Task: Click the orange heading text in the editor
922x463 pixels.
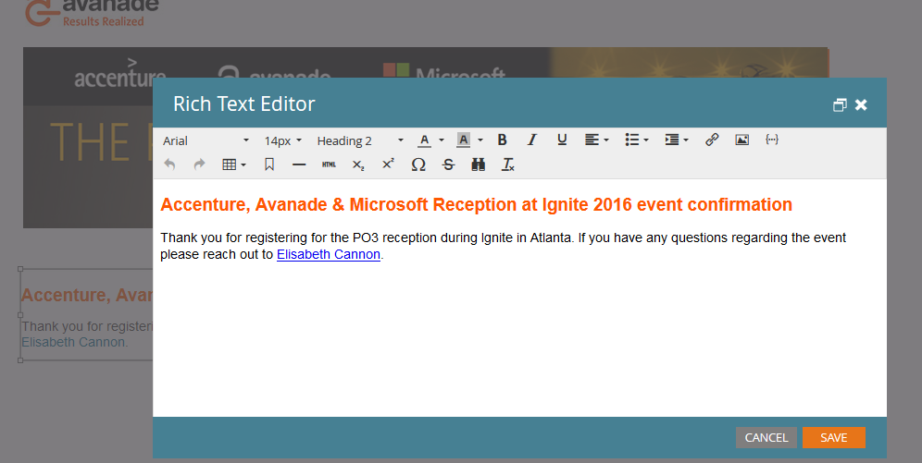Action: [x=477, y=205]
